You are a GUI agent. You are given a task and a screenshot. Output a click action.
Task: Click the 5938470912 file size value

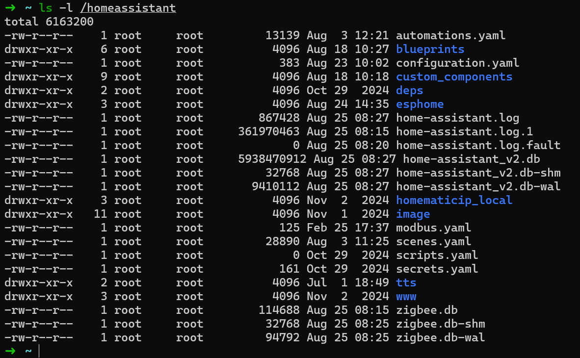click(x=272, y=159)
